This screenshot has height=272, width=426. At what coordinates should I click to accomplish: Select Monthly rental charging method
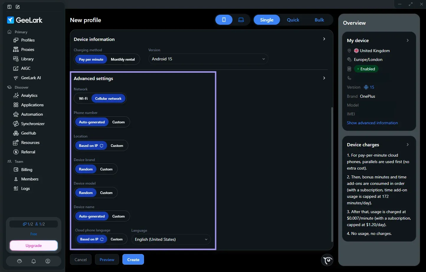coord(123,59)
